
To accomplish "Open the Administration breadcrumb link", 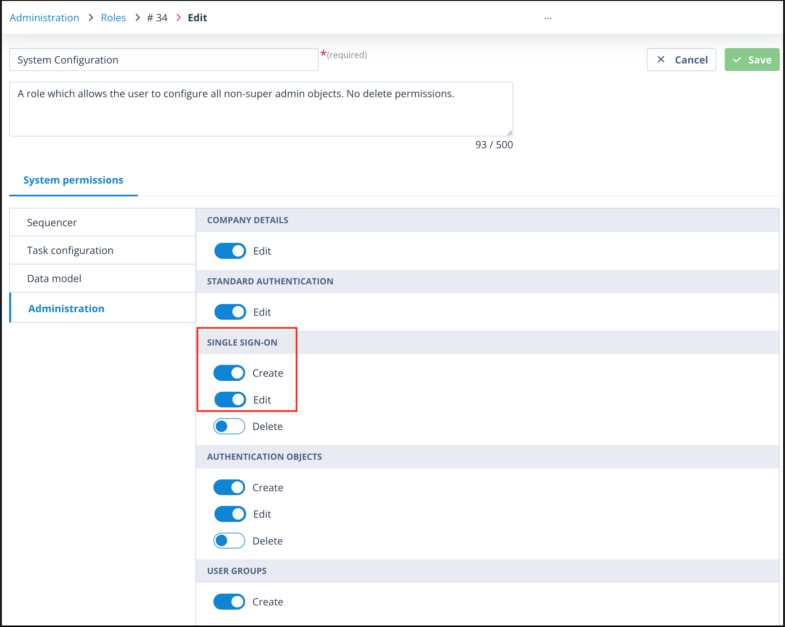I will click(44, 17).
